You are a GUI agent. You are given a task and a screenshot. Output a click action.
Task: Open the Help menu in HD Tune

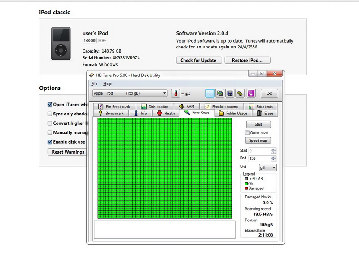tap(107, 84)
